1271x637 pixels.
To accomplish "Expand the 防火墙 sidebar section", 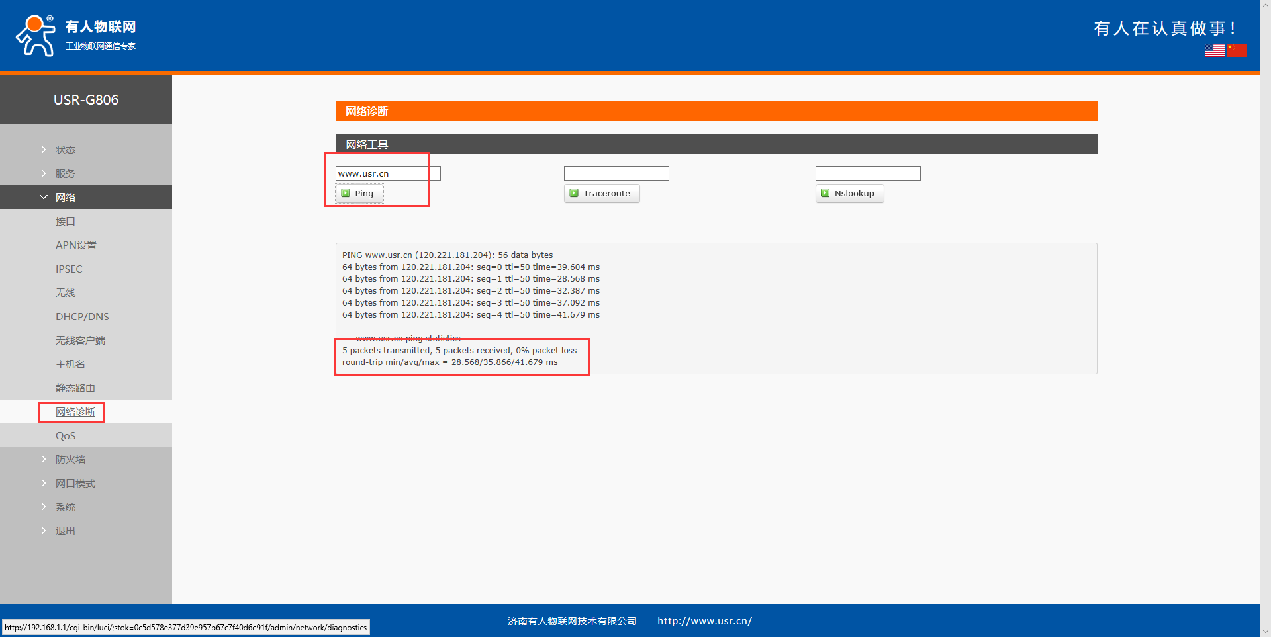I will (x=70, y=460).
